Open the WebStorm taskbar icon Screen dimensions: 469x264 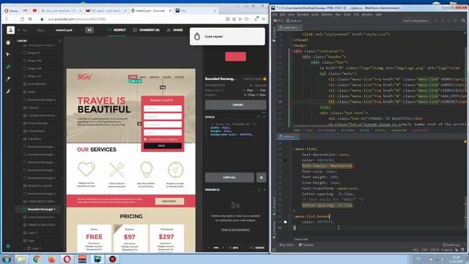(97, 259)
